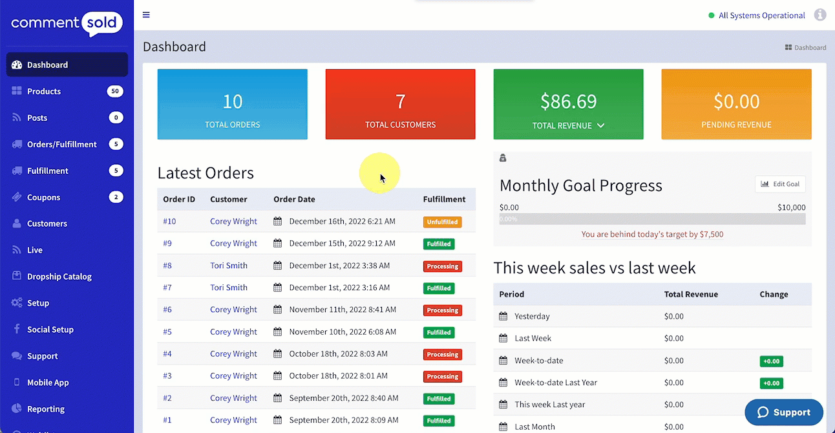
Task: Open order #10 link
Action: (x=169, y=221)
